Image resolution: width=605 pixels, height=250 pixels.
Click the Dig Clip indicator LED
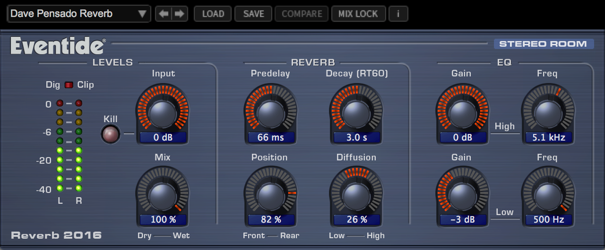pos(69,85)
